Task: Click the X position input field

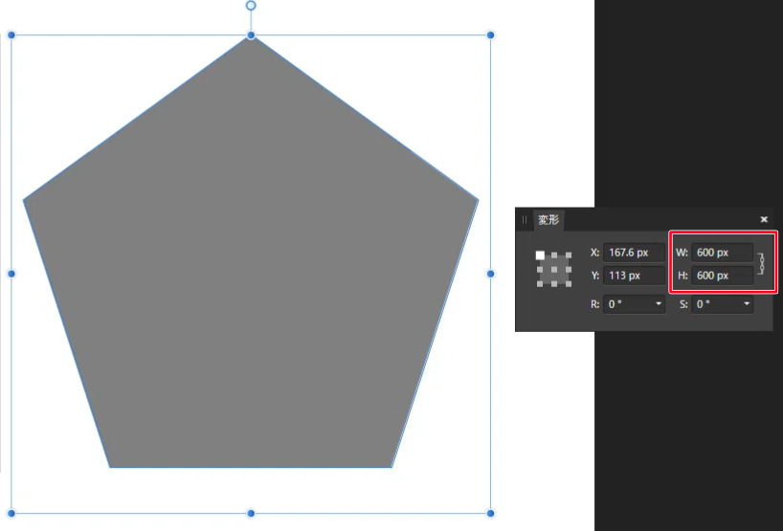Action: pyautogui.click(x=634, y=253)
